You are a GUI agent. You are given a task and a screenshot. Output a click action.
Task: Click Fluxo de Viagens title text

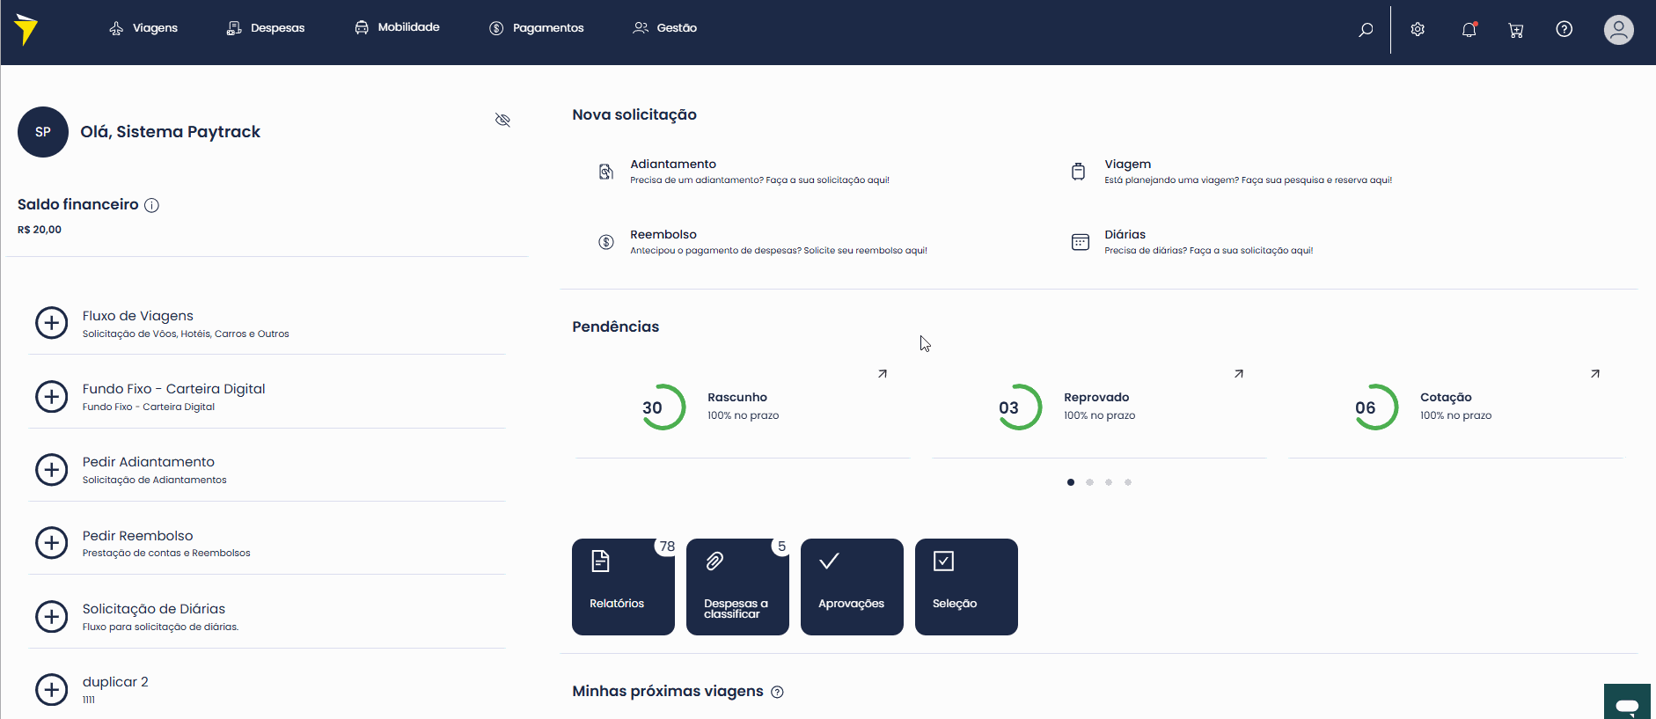[138, 316]
